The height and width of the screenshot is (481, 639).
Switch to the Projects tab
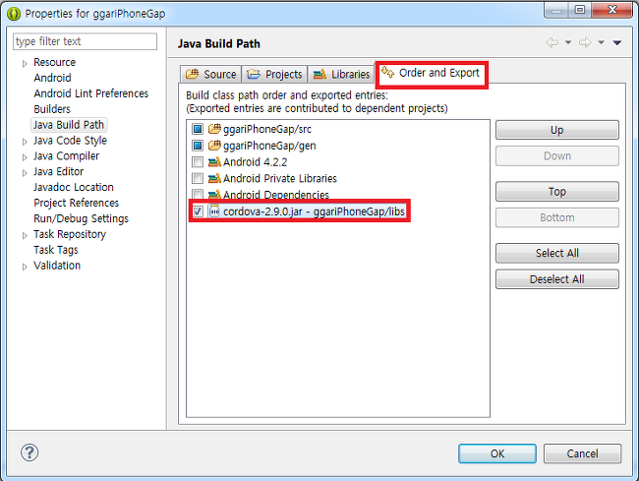click(274, 74)
